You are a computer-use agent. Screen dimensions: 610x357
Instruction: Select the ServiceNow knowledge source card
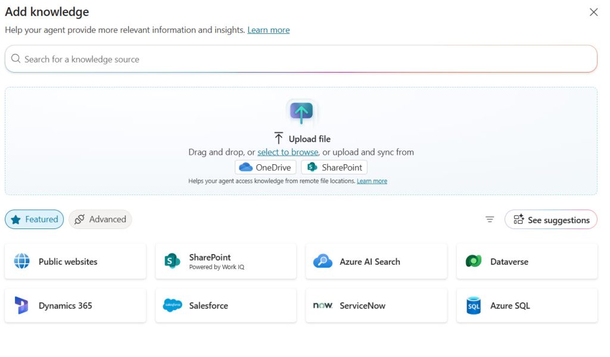pyautogui.click(x=376, y=306)
